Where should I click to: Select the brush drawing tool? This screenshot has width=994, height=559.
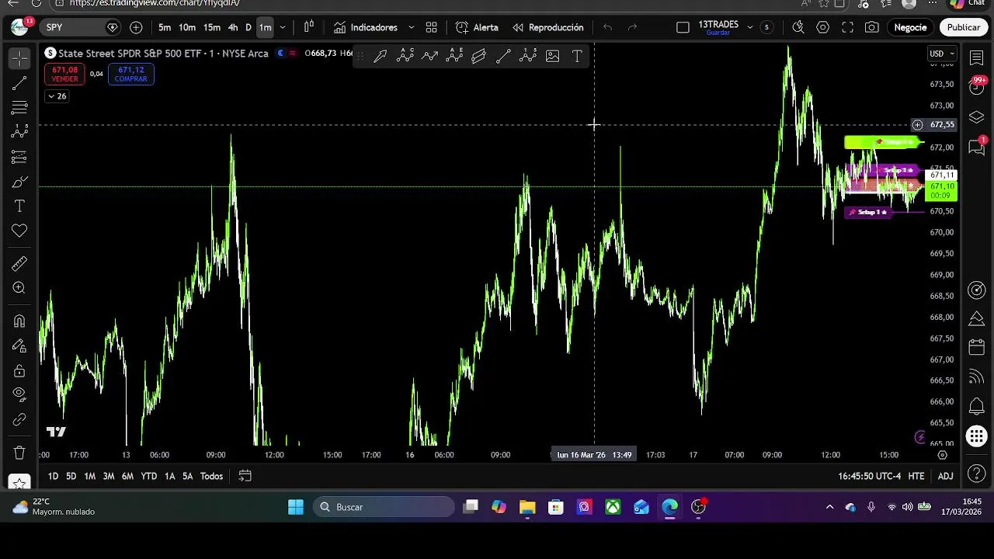pyautogui.click(x=19, y=182)
